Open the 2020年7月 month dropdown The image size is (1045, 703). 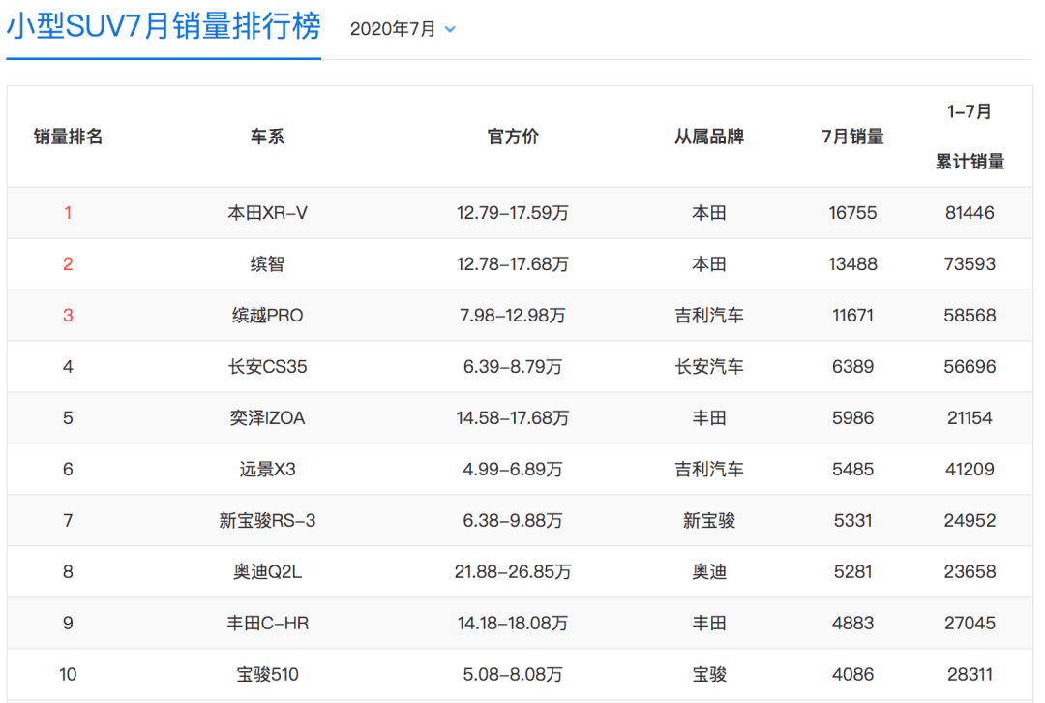[x=393, y=29]
